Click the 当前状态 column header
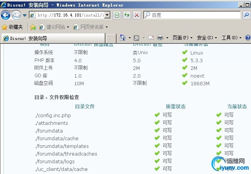The width and height of the screenshot is (251, 174). 237,106
